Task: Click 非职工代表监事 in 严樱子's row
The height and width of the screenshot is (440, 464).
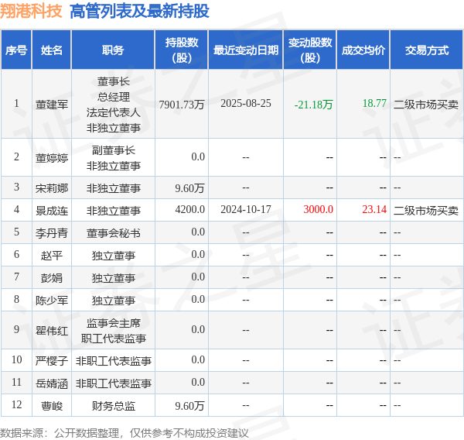Action: [114, 361]
